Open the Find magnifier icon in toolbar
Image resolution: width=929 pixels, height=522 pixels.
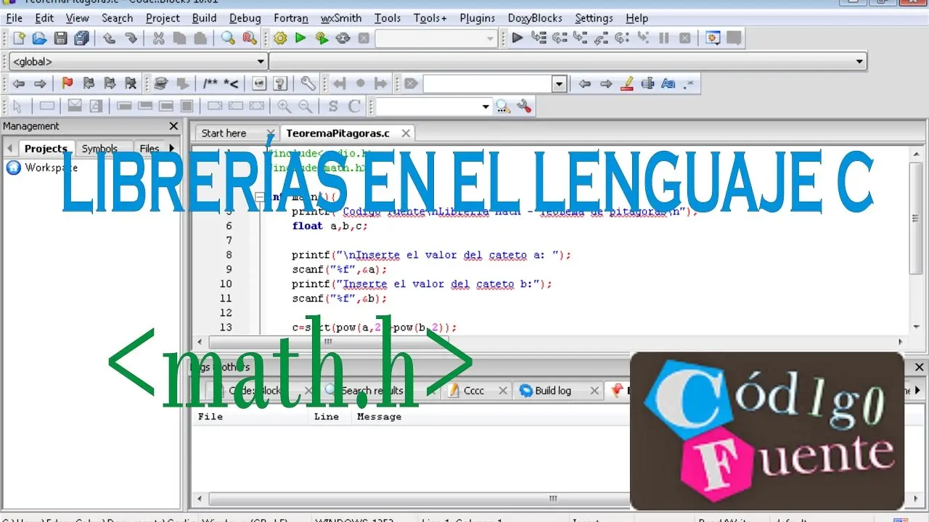(229, 38)
